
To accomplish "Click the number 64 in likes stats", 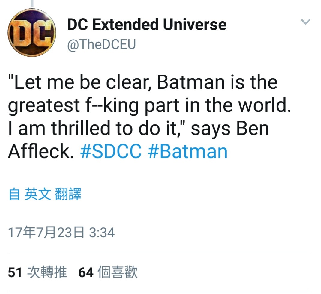I will coord(86,272).
